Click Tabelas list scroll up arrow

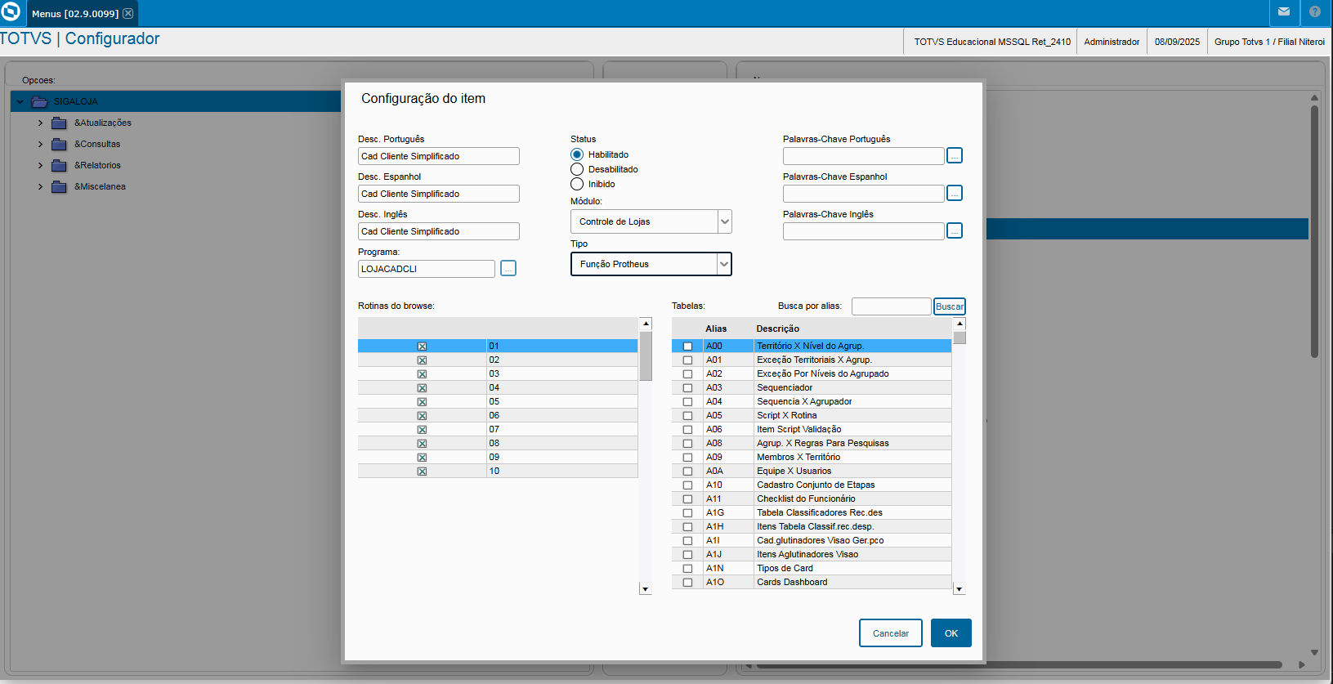click(x=960, y=324)
